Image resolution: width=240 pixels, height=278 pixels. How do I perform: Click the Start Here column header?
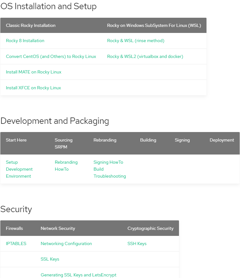pyautogui.click(x=16, y=140)
